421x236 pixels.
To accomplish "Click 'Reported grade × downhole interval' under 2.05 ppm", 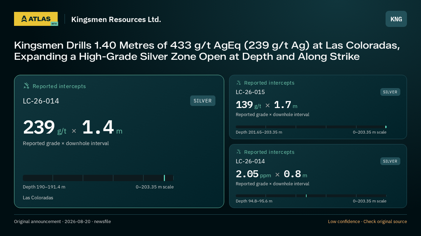I will click(x=273, y=184).
